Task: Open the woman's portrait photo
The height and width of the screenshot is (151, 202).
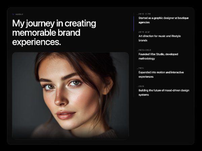Action: point(70,96)
